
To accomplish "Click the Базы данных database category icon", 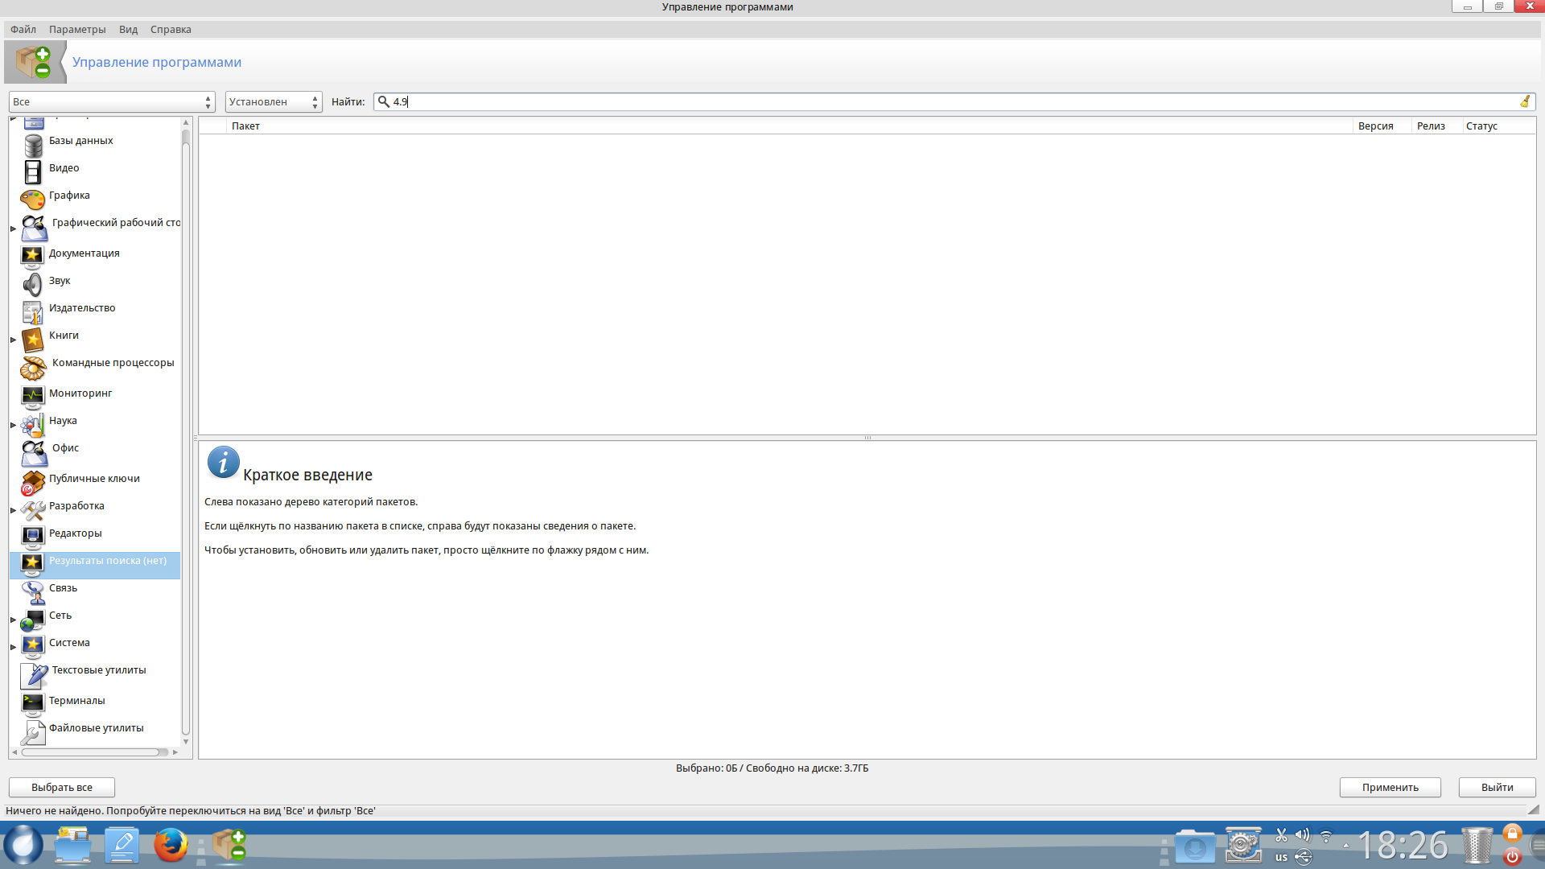I will point(33,146).
